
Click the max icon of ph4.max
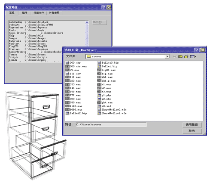99,102
